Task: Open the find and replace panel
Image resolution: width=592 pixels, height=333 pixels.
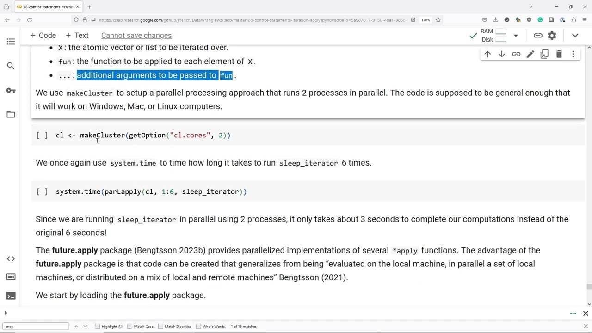Action: 11,66
